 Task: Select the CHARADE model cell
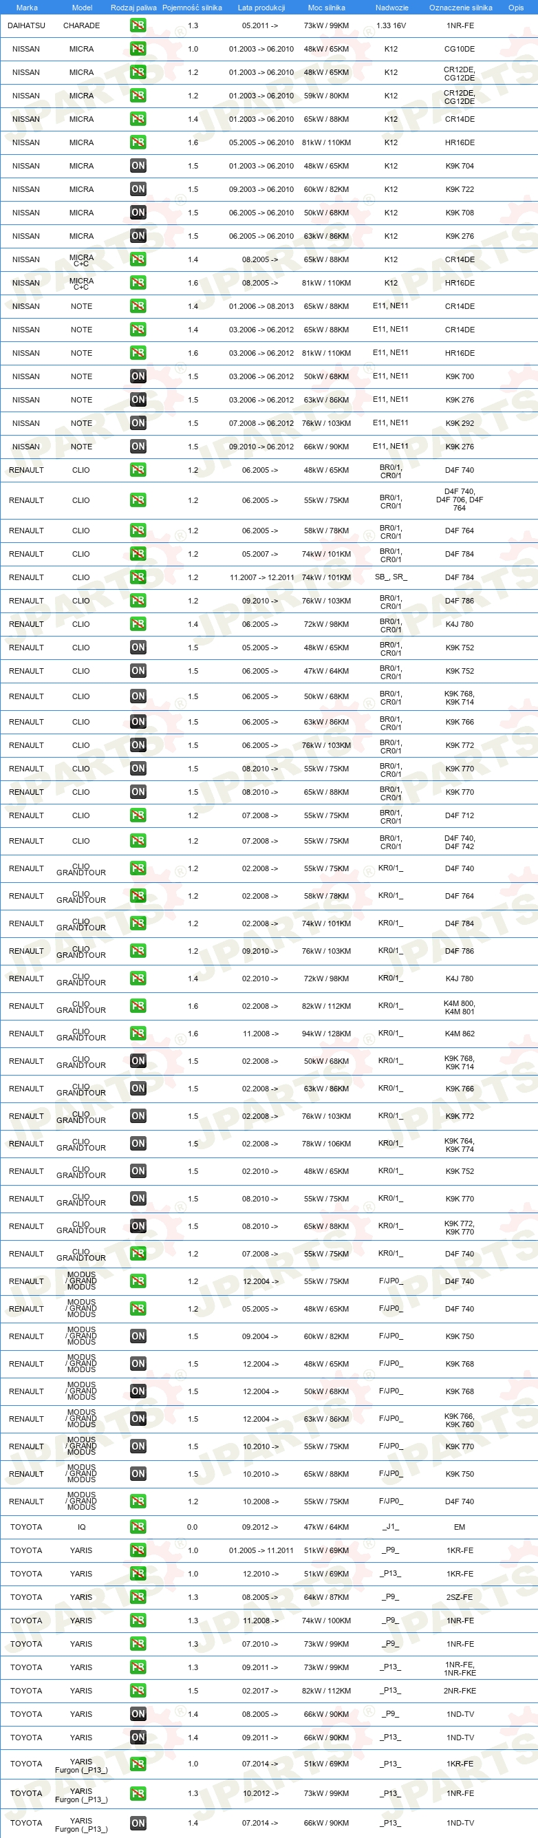tap(81, 25)
